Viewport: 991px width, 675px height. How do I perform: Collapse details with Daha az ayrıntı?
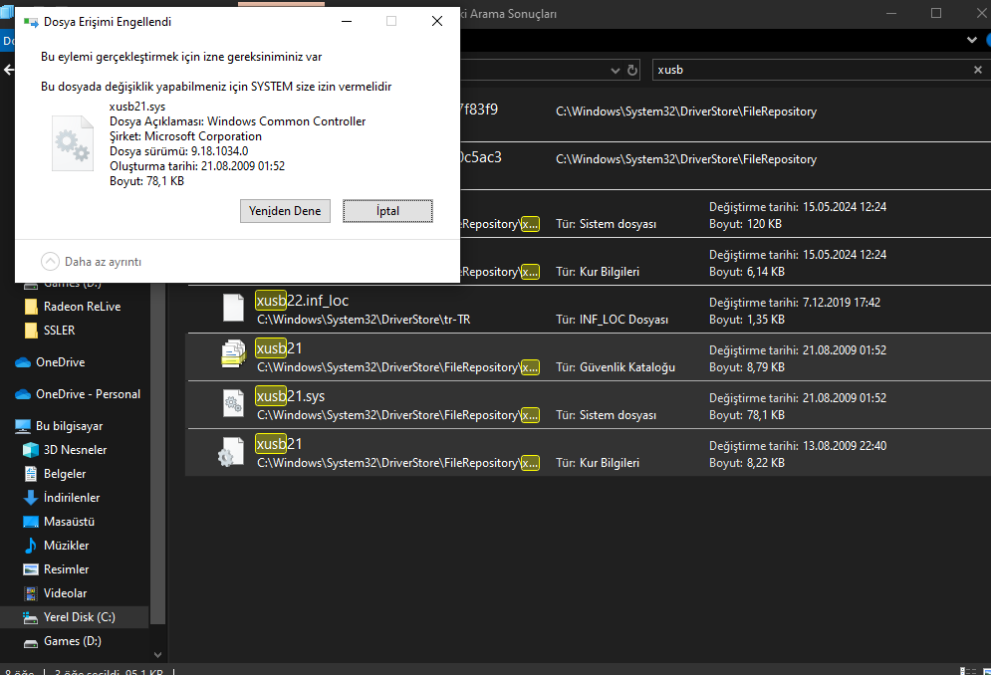pos(91,261)
